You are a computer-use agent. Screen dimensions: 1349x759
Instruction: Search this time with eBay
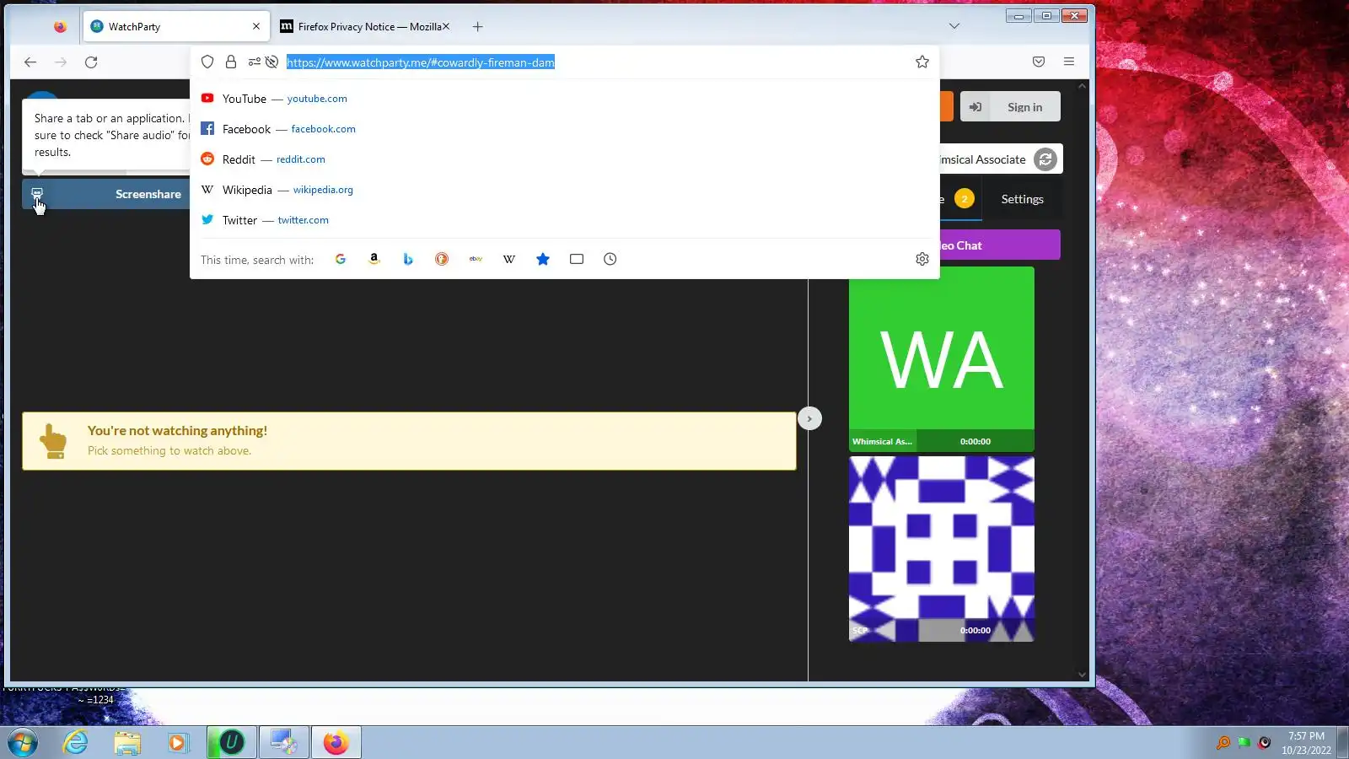(476, 259)
